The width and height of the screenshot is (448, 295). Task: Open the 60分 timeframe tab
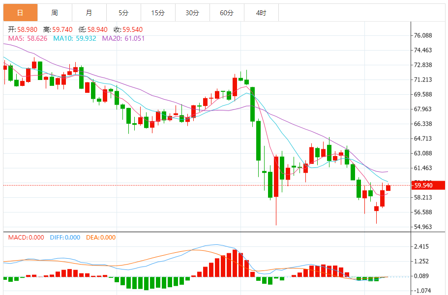[227, 13]
